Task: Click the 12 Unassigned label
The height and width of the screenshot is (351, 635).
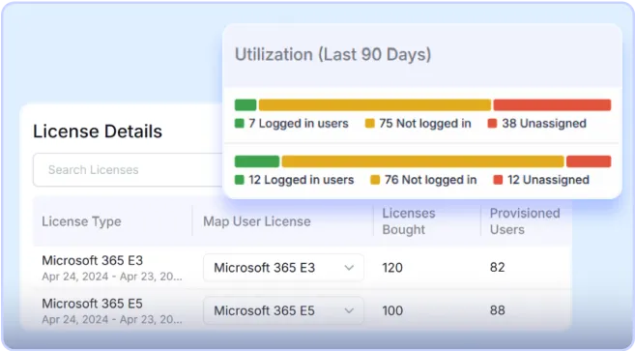Action: tap(548, 180)
